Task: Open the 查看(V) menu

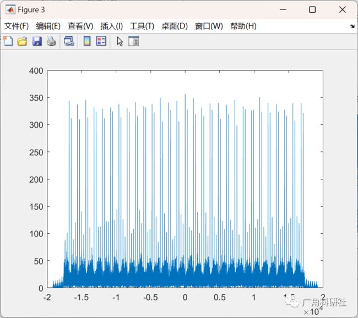Action: (x=80, y=26)
